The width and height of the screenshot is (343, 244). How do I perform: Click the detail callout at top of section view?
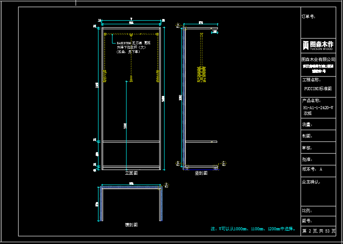coord(178,25)
